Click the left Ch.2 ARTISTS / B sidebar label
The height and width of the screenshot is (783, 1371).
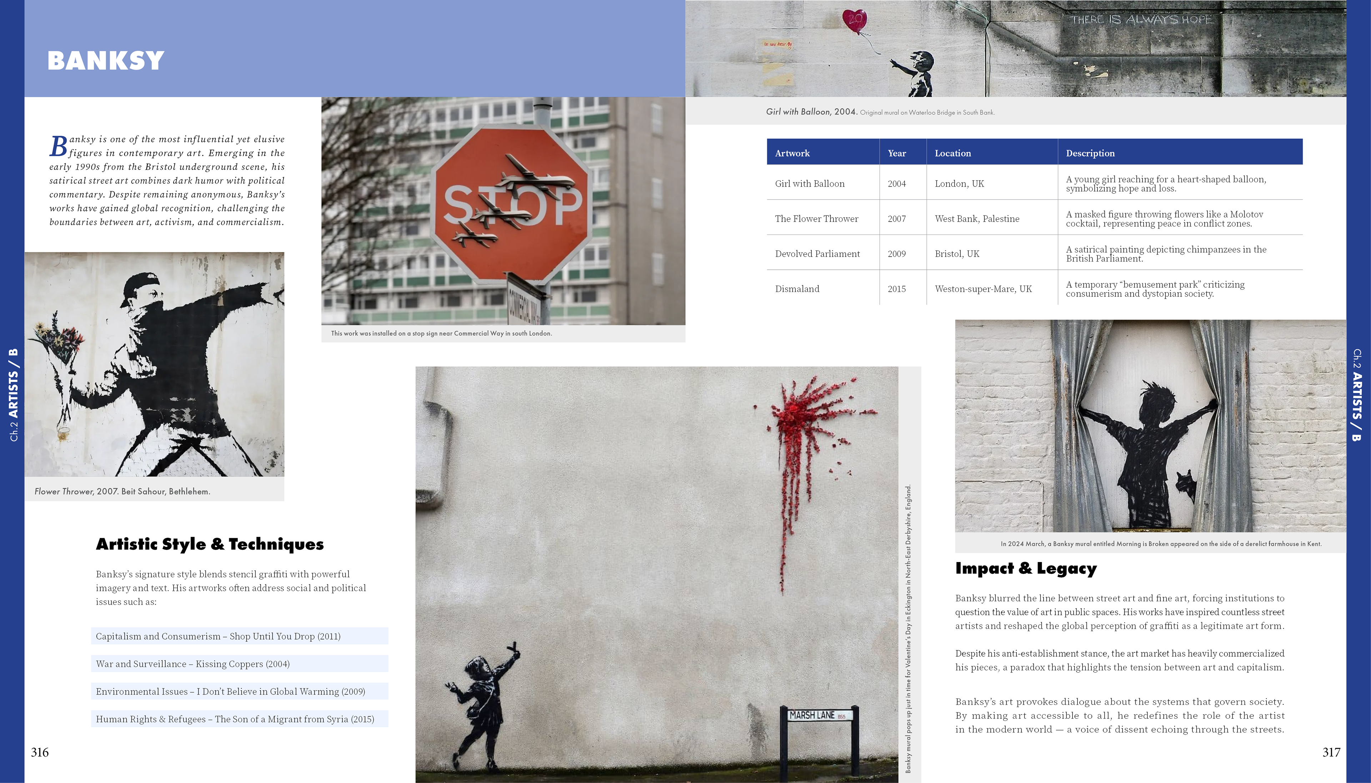tap(14, 395)
